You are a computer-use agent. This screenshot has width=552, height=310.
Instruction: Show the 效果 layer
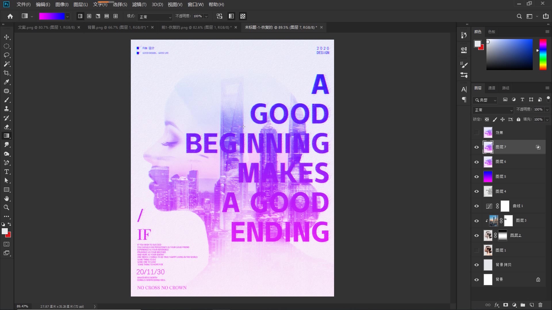pos(476,133)
